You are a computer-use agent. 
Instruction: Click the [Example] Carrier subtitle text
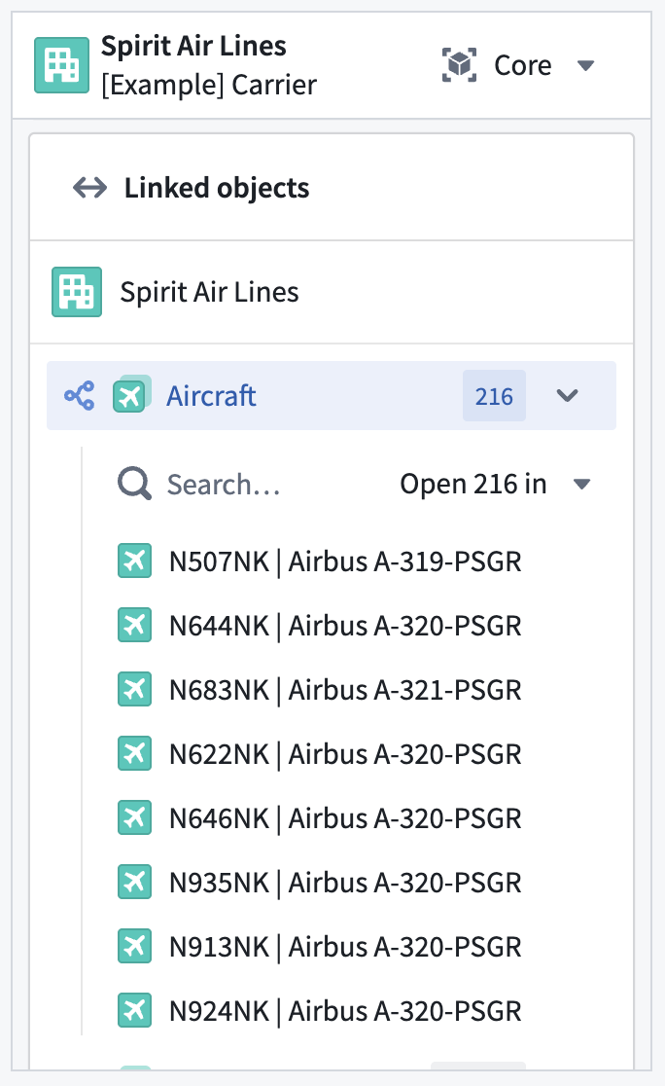click(x=208, y=86)
